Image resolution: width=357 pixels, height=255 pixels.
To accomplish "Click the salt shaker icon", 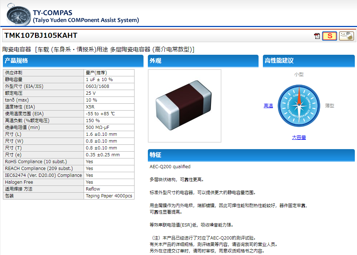I will click(347, 36).
